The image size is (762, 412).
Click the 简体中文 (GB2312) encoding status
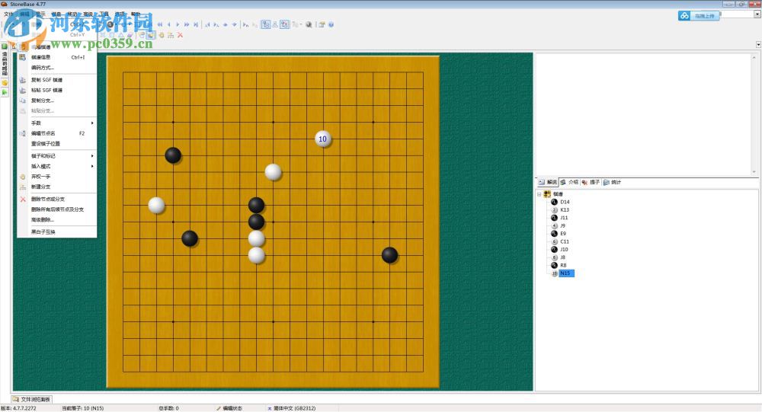coord(292,408)
